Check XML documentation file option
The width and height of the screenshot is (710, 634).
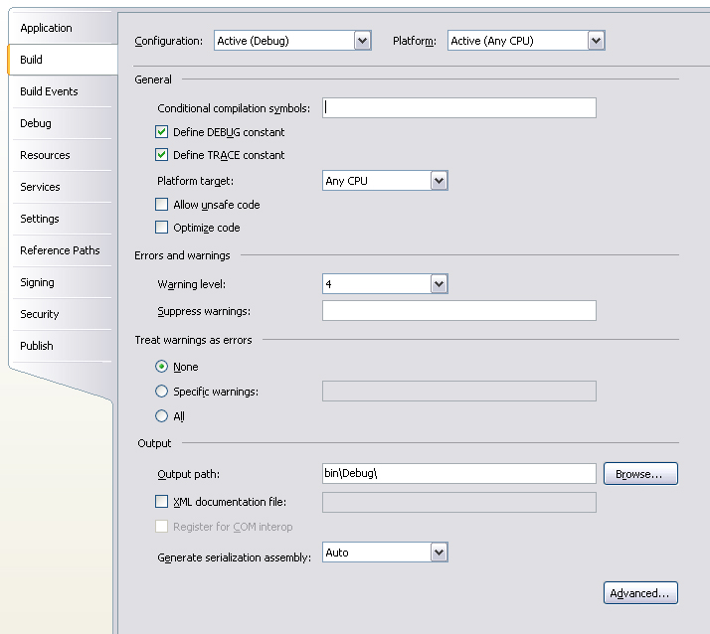tap(162, 502)
